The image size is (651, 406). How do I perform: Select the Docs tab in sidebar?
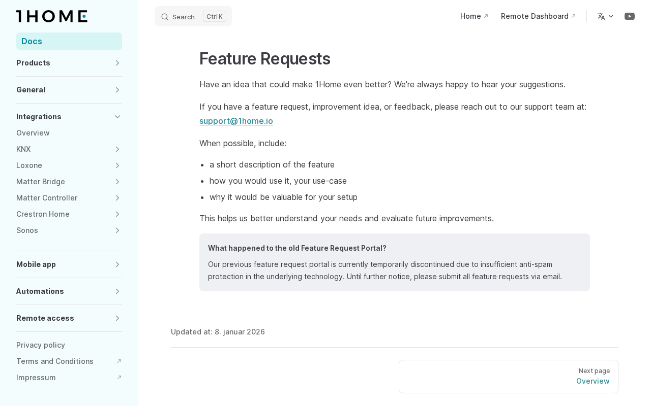pyautogui.click(x=69, y=41)
